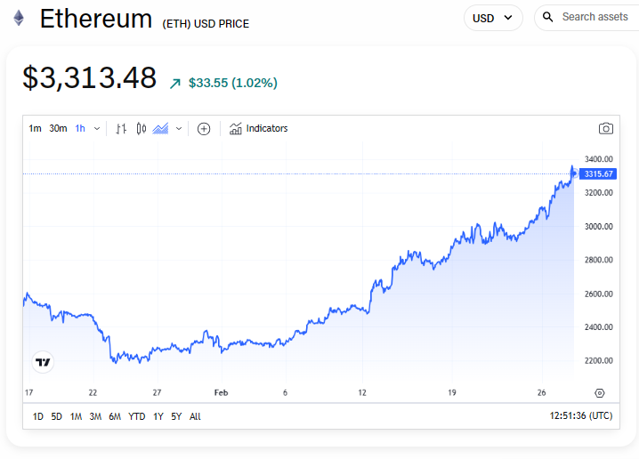Toggle the 1h interval
This screenshot has height=459, width=639.
(80, 129)
